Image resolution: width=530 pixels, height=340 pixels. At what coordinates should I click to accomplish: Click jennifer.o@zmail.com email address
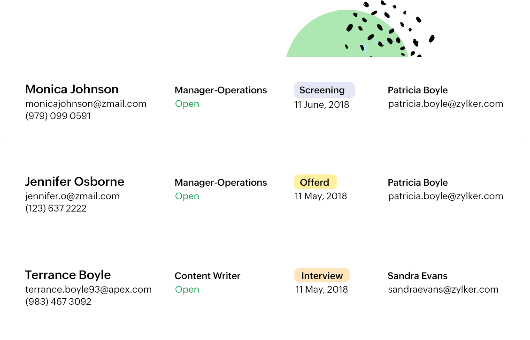click(x=72, y=196)
